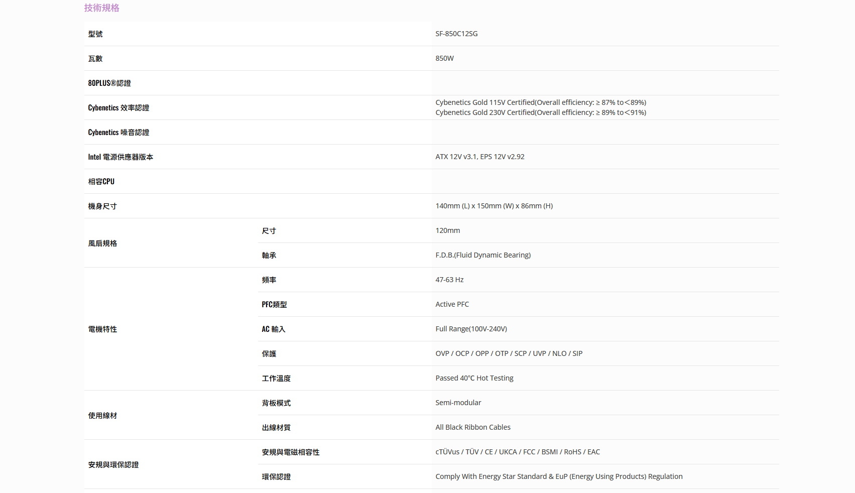855x493 pixels.
Task: Select Passed 40°C Hot Testing value
Action: point(474,378)
